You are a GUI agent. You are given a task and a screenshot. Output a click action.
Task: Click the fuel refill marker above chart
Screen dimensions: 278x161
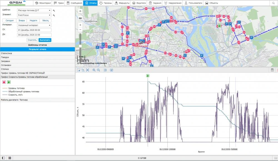tap(148, 76)
